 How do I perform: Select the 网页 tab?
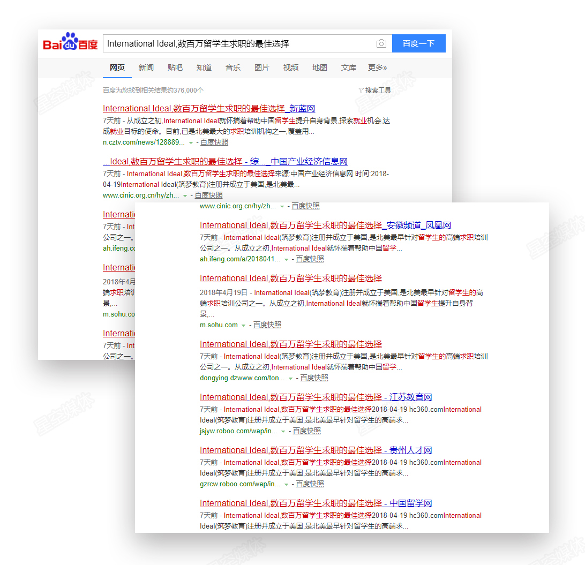[x=117, y=67]
